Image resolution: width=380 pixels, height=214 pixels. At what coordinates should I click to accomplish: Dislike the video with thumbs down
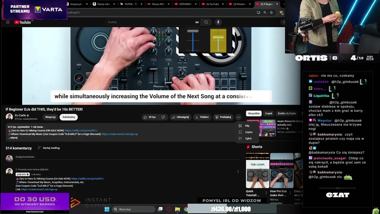(163, 117)
